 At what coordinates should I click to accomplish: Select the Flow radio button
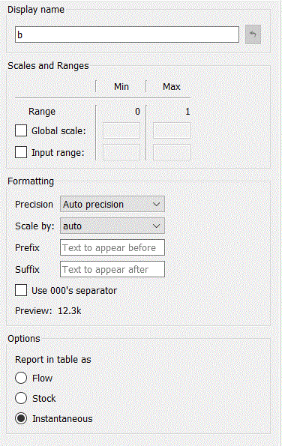pyautogui.click(x=21, y=378)
